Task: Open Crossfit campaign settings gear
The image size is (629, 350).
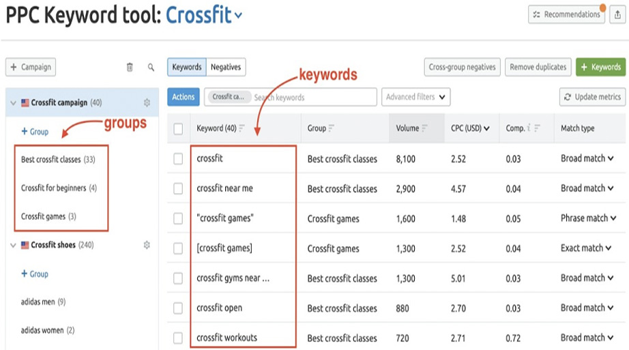Action: (147, 103)
